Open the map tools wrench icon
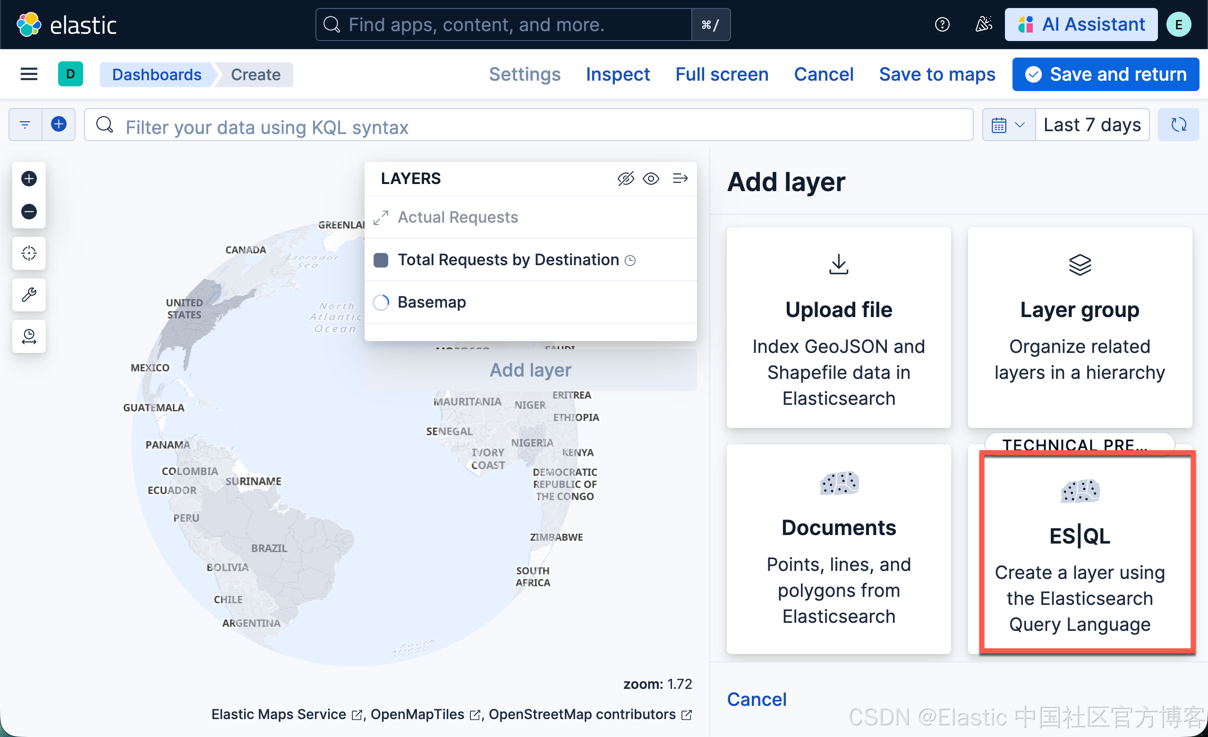The image size is (1208, 737). tap(29, 295)
